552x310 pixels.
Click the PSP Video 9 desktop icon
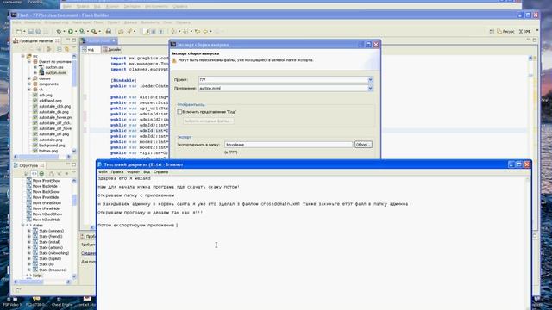[13, 302]
